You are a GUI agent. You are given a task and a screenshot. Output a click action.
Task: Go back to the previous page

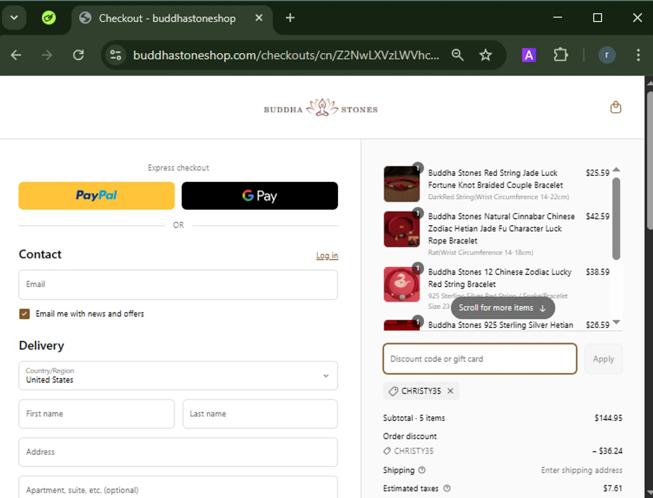(x=16, y=55)
